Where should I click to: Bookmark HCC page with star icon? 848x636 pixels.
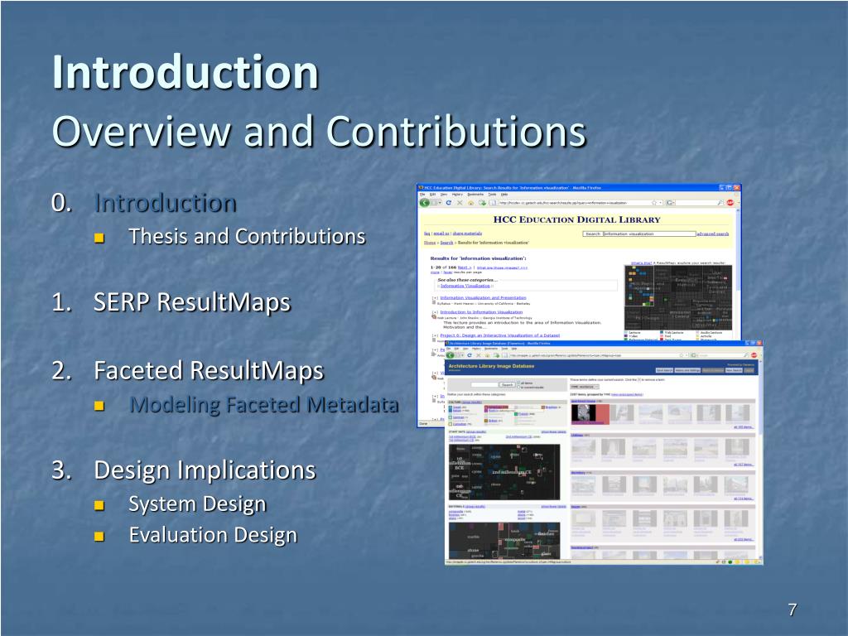(x=654, y=203)
